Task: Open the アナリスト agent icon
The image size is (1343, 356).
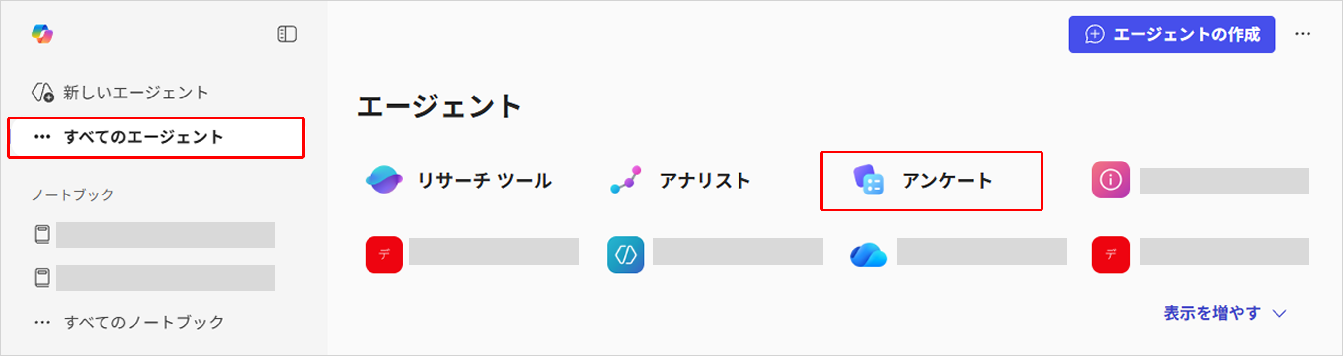Action: (x=626, y=180)
